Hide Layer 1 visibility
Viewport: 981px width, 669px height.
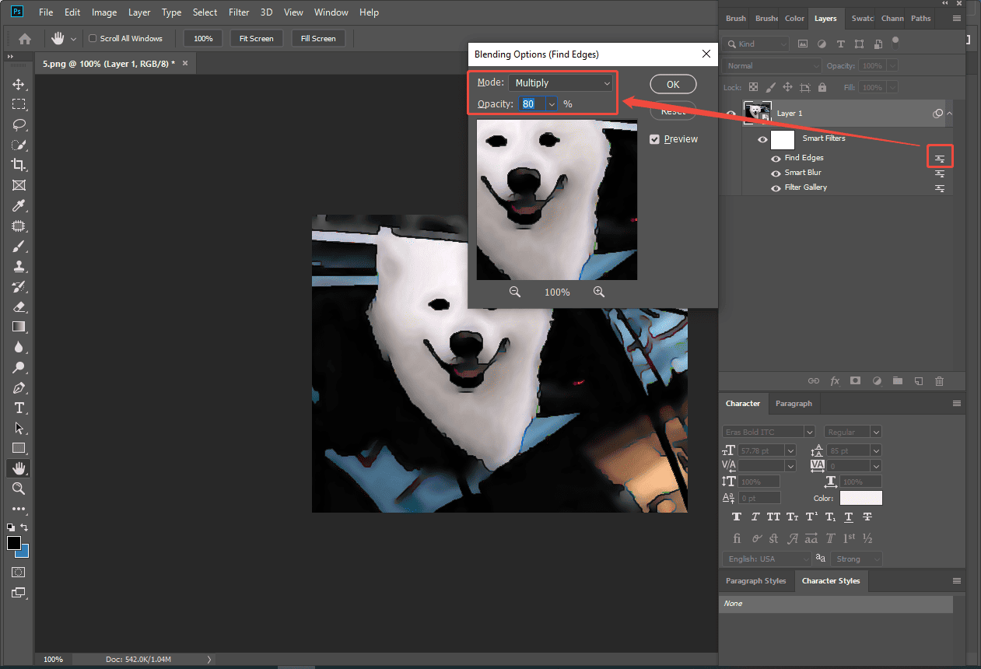click(x=730, y=113)
